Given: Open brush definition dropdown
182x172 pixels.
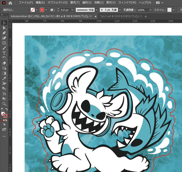Looking at the screenshot, I should click(x=120, y=10).
